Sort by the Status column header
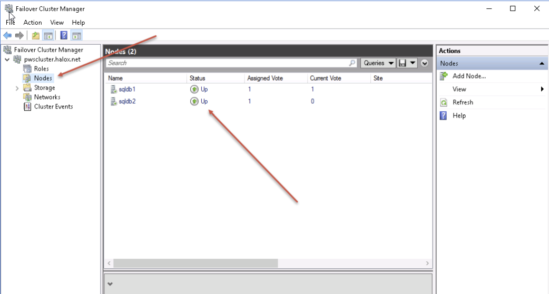549x294 pixels. click(x=215, y=78)
